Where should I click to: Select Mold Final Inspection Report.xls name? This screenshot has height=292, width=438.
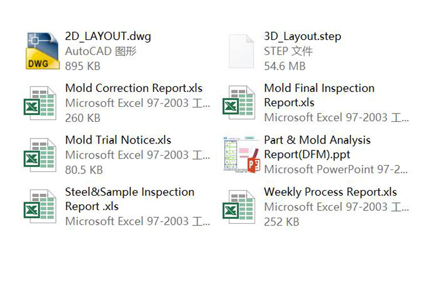319,95
